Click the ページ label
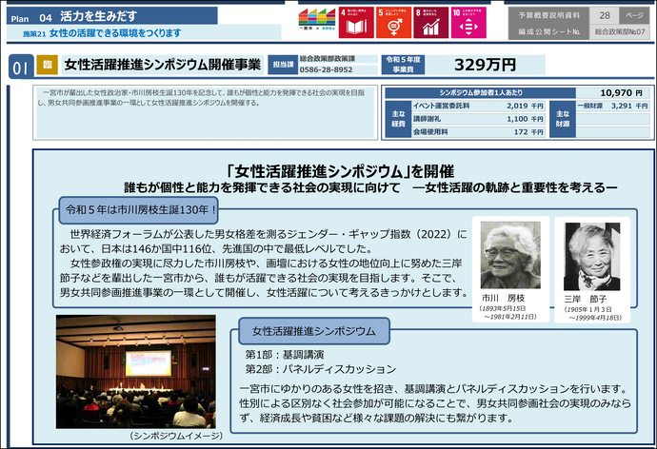This screenshot has height=449, width=657. pos(634,15)
